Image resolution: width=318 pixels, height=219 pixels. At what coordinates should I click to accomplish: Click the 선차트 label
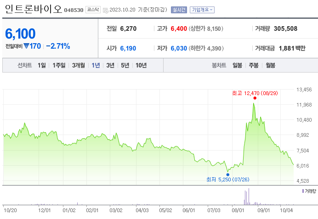coord(25,65)
